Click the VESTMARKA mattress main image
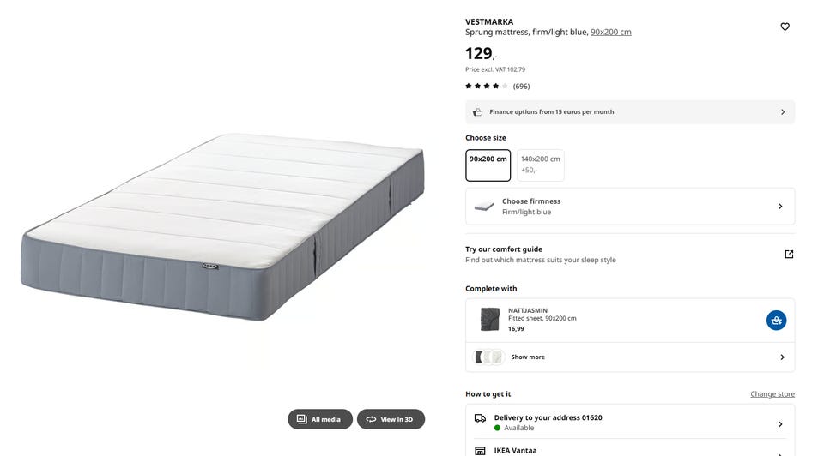The height and width of the screenshot is (456, 824). pos(223,225)
